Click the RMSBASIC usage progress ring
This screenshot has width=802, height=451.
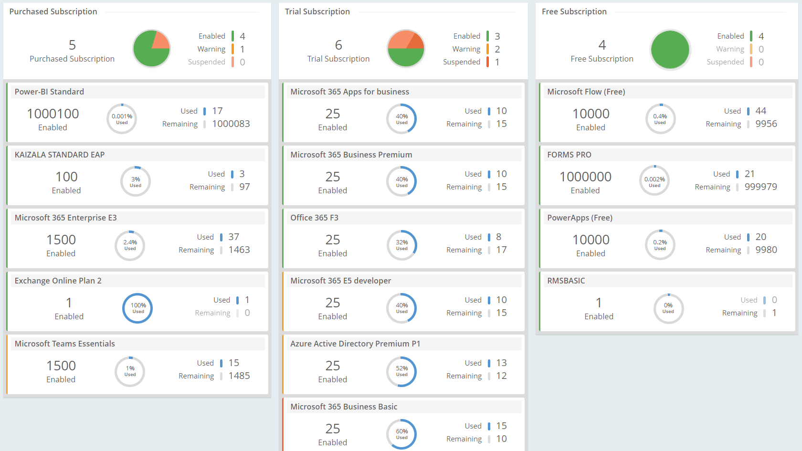point(668,308)
